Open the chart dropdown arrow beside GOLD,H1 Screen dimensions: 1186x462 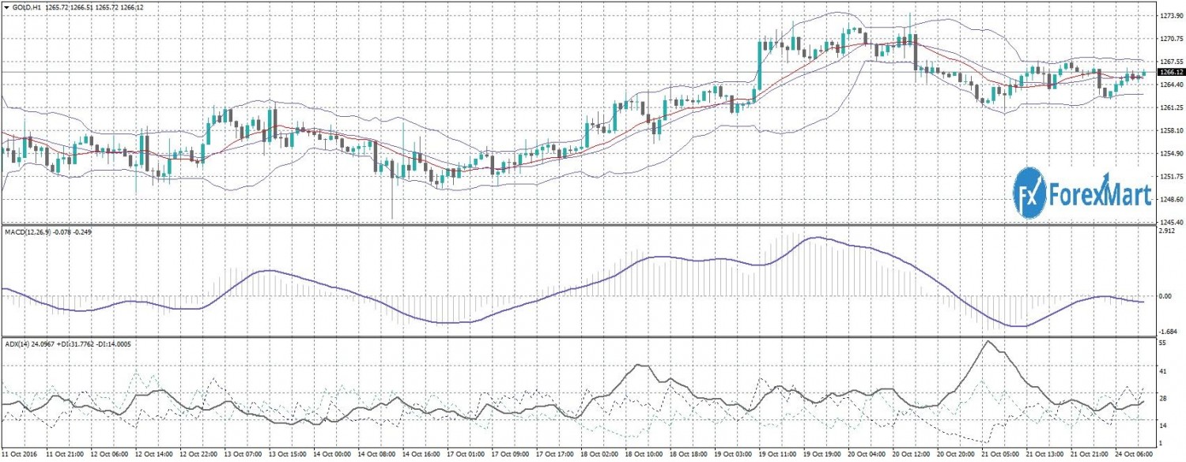coord(6,8)
